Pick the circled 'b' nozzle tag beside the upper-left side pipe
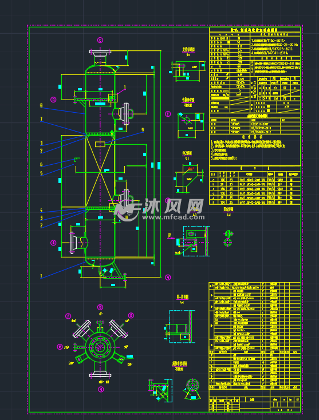This screenshot has height=420, width=319. (x=53, y=100)
